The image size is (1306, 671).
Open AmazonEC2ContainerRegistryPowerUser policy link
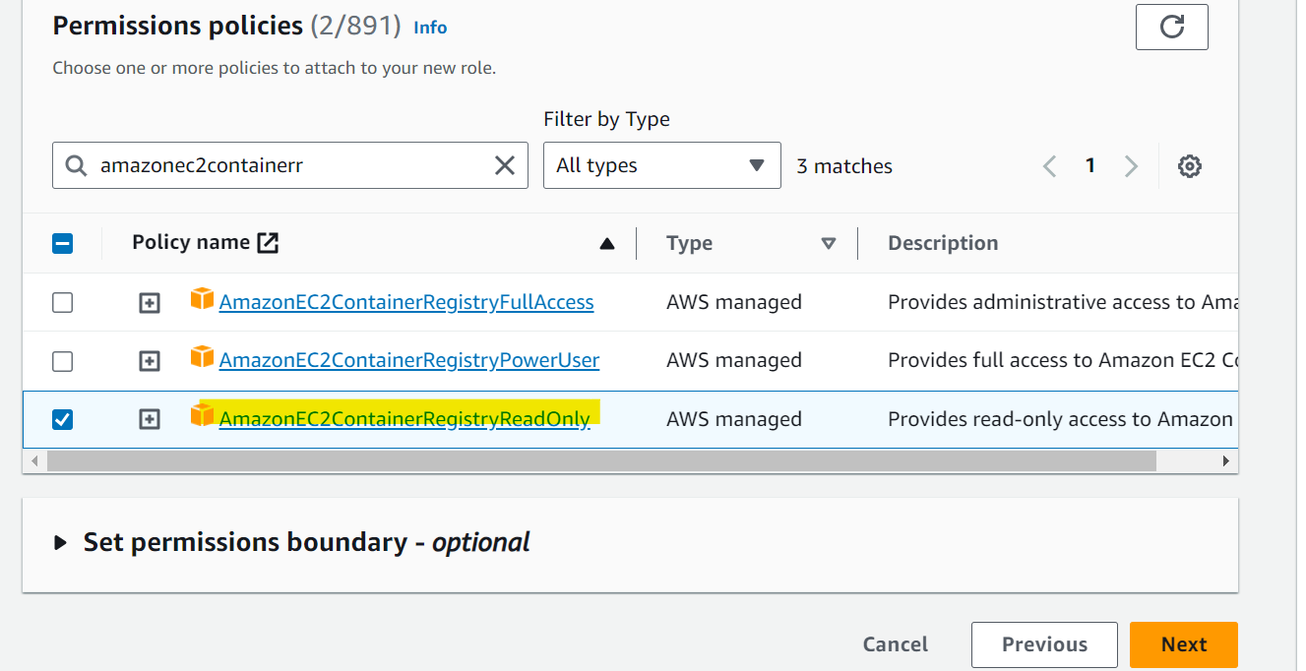coord(409,360)
